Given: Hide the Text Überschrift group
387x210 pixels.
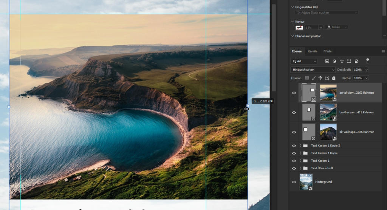Looking at the screenshot, I should [x=294, y=168].
